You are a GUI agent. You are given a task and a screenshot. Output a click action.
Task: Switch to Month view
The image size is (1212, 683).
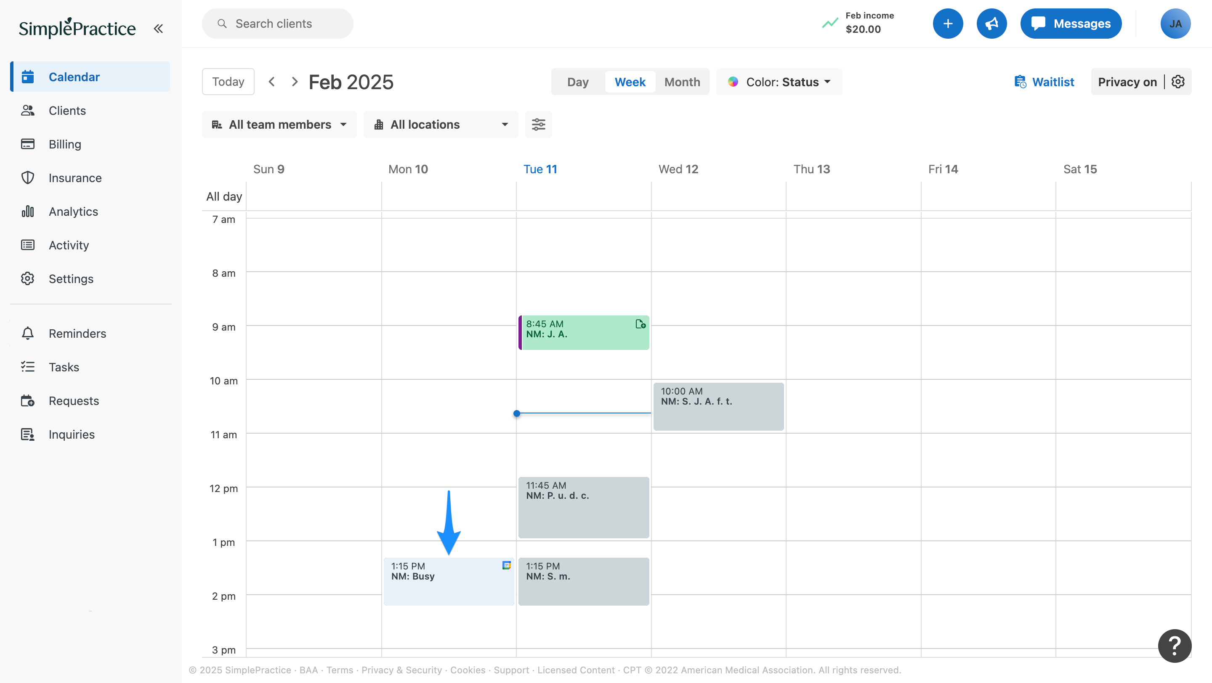[682, 82]
